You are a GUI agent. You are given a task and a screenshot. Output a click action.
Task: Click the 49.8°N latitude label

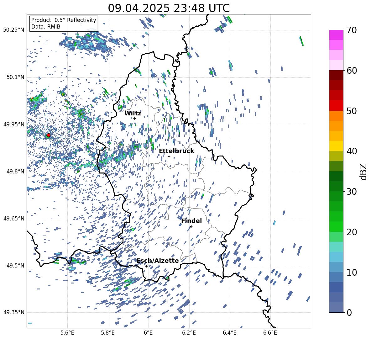tap(15, 172)
